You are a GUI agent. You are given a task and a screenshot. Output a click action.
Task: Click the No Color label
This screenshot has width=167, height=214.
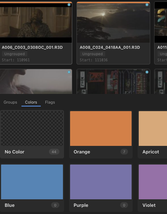pyautogui.click(x=15, y=152)
